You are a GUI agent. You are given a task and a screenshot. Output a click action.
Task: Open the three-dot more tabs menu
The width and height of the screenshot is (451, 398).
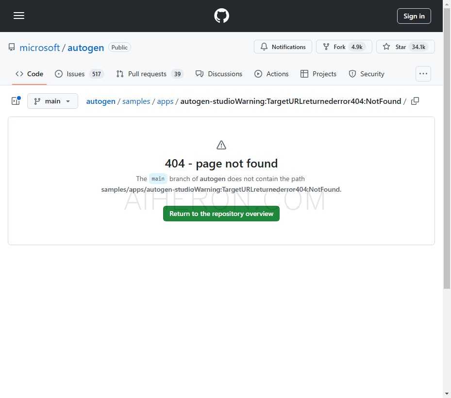[x=423, y=74]
